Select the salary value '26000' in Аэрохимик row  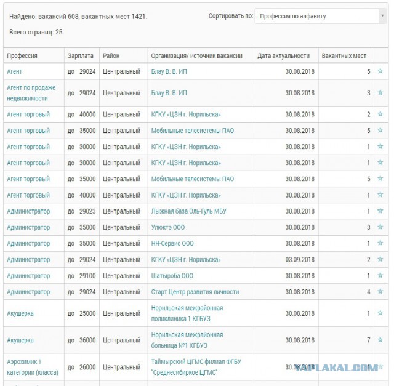point(87,367)
